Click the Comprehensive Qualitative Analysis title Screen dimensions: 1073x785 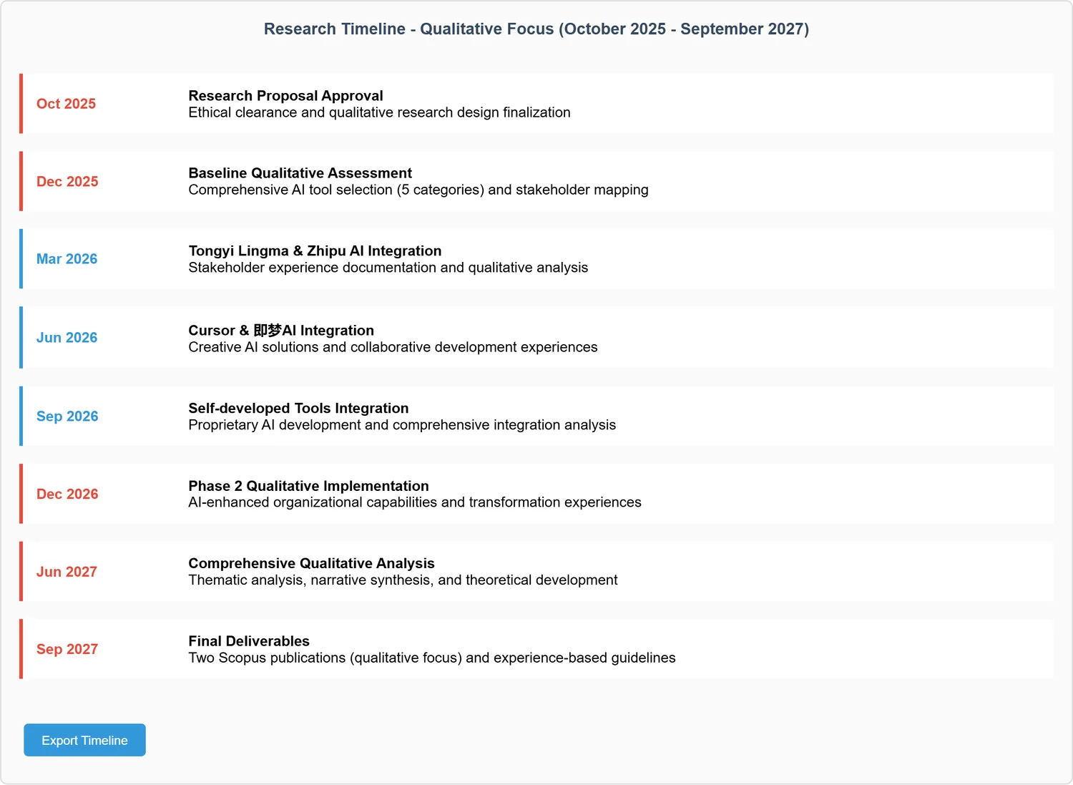(311, 564)
